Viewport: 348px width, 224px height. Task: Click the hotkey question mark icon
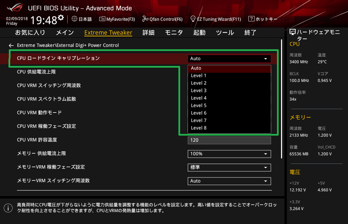click(x=251, y=19)
